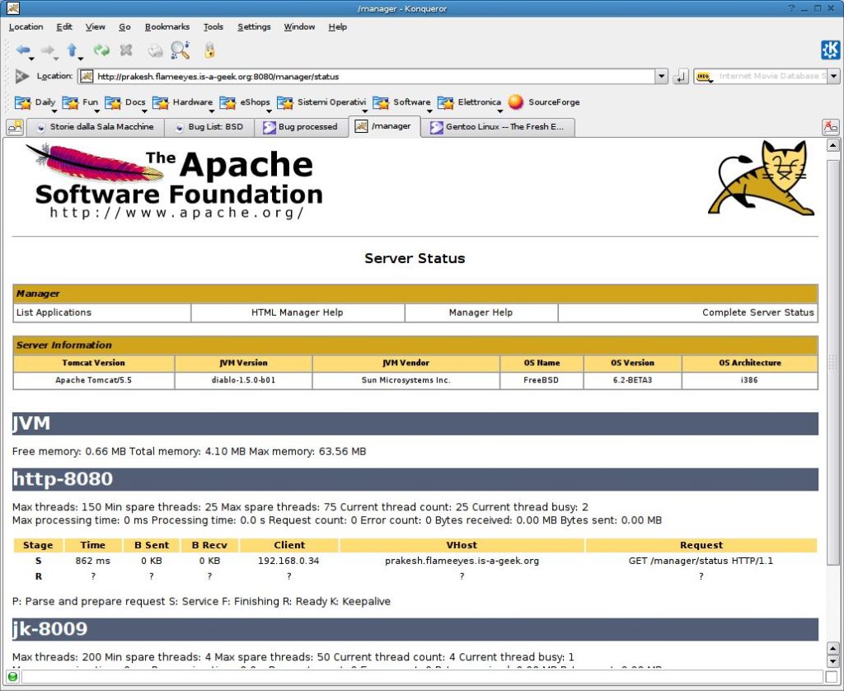Open the HTML Manager Help link
Screen dimensions: 844x691
pyautogui.click(x=297, y=313)
